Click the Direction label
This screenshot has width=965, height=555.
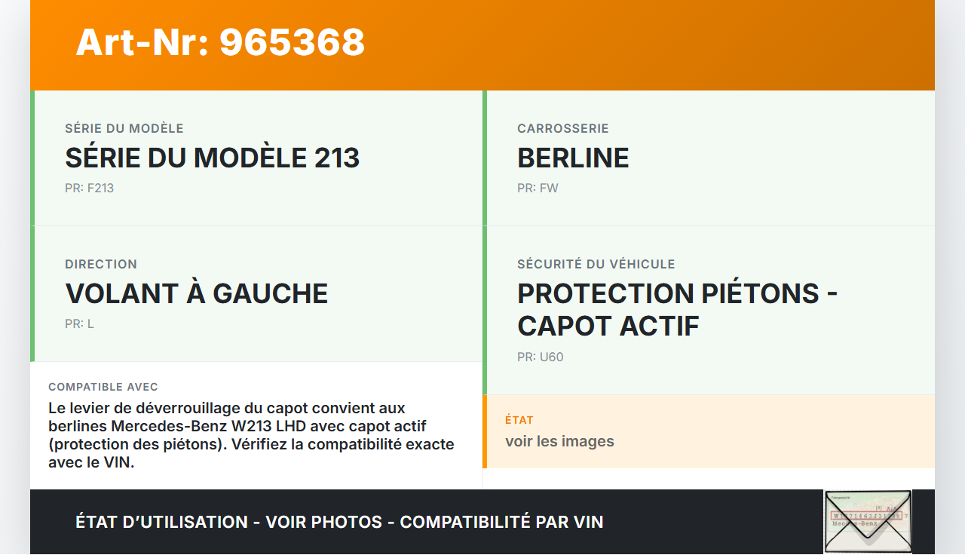101,264
